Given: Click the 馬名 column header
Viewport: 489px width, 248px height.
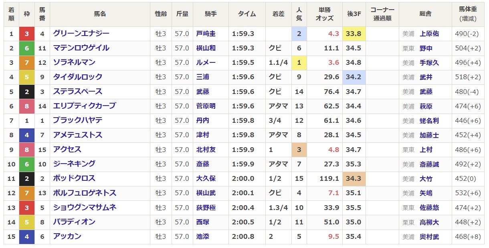Looking at the screenshot, I should tap(100, 14).
